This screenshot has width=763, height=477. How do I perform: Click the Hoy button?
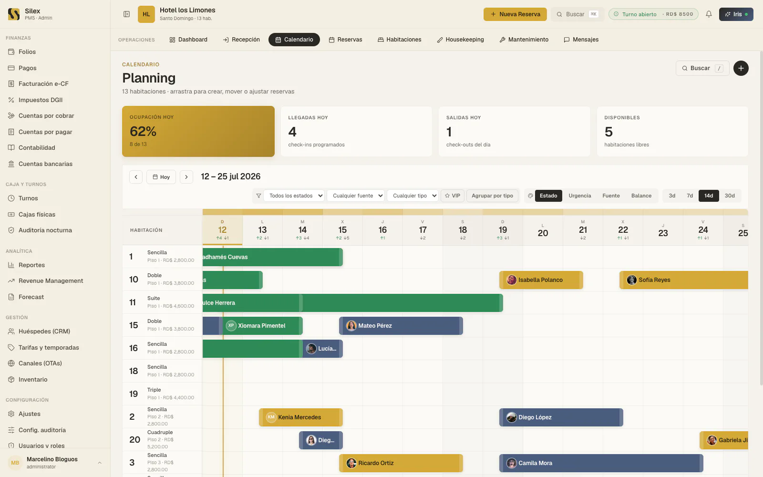click(x=161, y=177)
